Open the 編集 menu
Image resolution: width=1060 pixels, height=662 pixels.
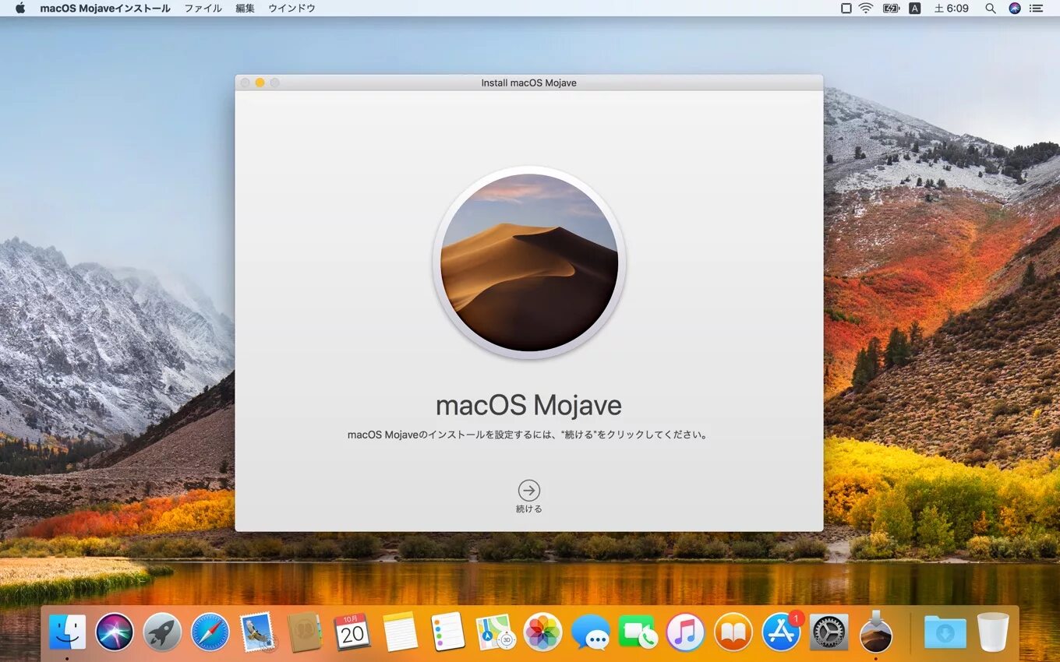245,8
